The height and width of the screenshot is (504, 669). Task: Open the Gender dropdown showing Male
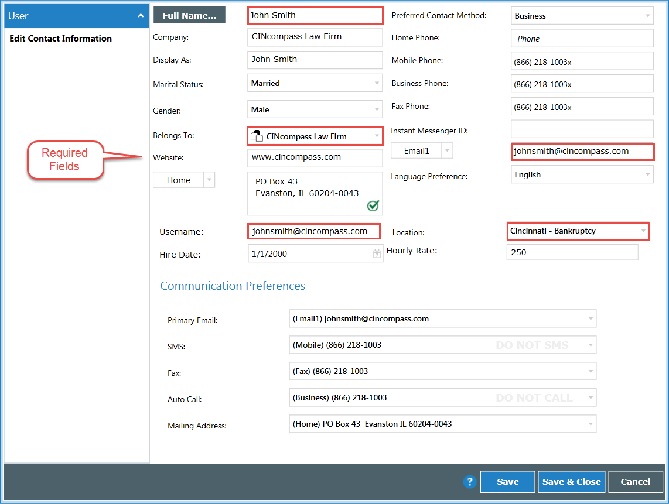click(377, 109)
